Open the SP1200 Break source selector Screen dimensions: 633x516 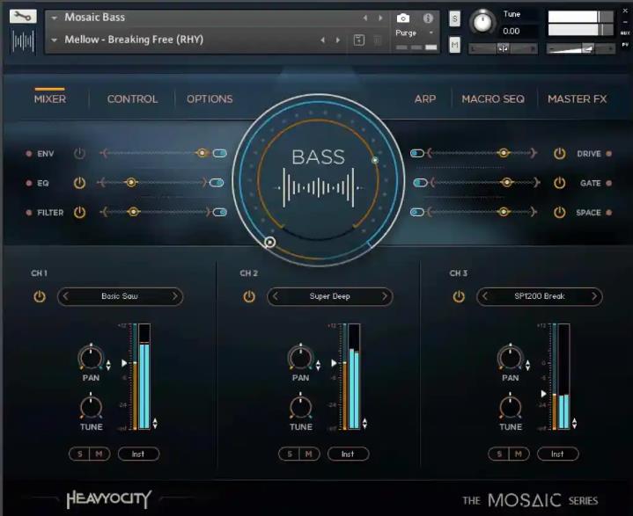(540, 296)
